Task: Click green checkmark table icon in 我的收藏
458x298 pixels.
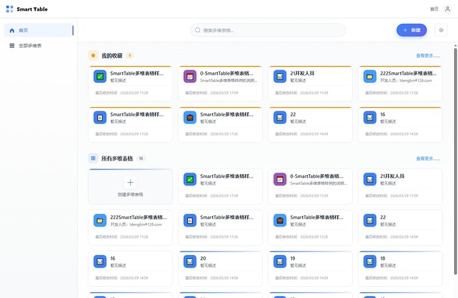Action: click(100, 77)
